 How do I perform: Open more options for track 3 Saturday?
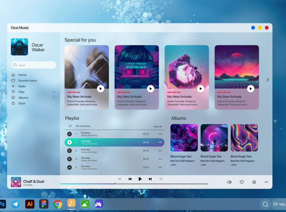click(x=160, y=151)
